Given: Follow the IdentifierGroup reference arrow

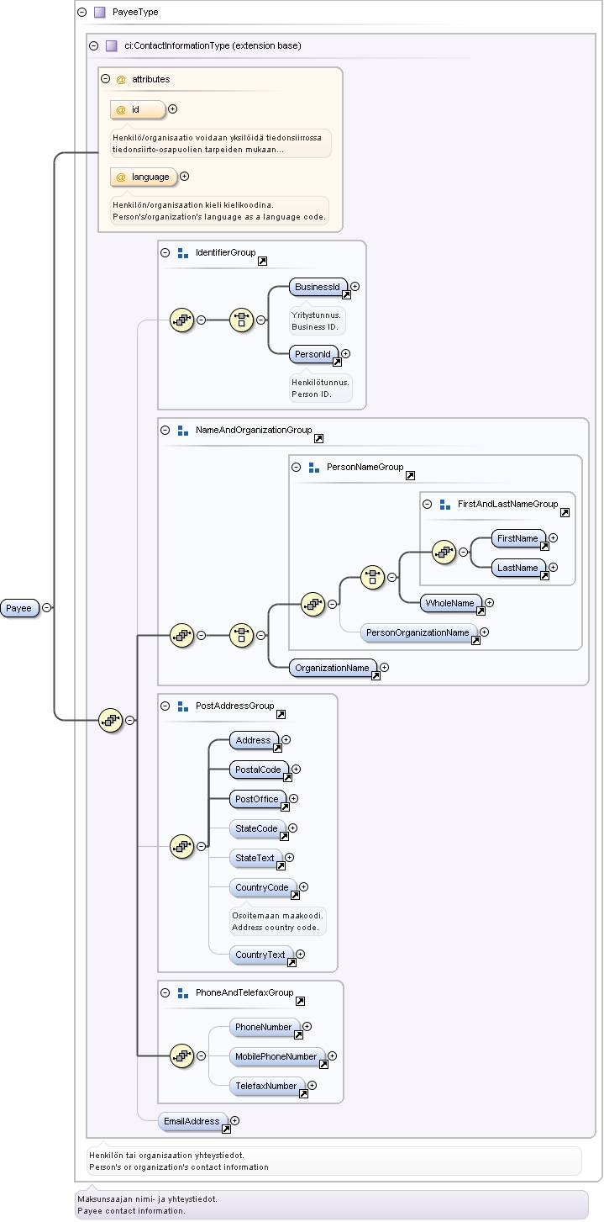Looking at the screenshot, I should point(262,262).
